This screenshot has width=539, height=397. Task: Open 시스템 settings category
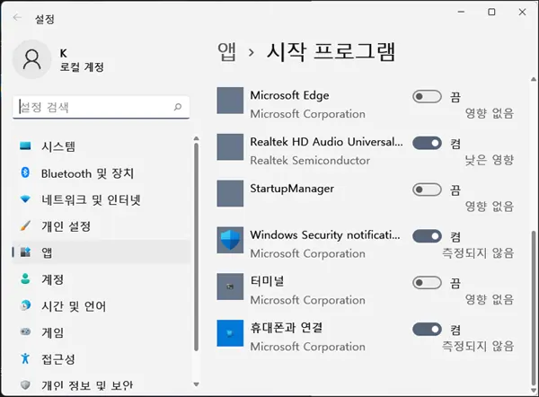tap(101, 146)
